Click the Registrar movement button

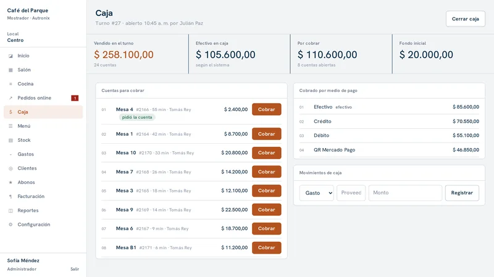coord(462,193)
